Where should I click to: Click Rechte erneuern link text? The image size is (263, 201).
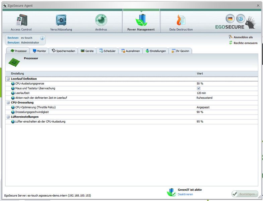(x=246, y=43)
